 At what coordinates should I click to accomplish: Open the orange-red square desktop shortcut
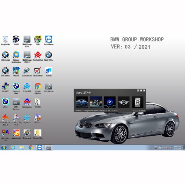[x=16, y=134]
